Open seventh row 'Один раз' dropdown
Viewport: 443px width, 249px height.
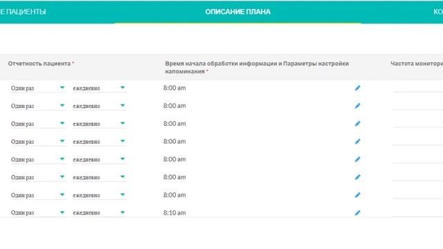(38, 195)
